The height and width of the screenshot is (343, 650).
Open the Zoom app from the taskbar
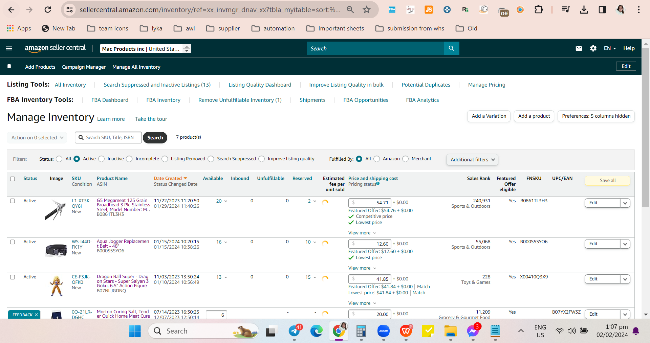pyautogui.click(x=384, y=331)
